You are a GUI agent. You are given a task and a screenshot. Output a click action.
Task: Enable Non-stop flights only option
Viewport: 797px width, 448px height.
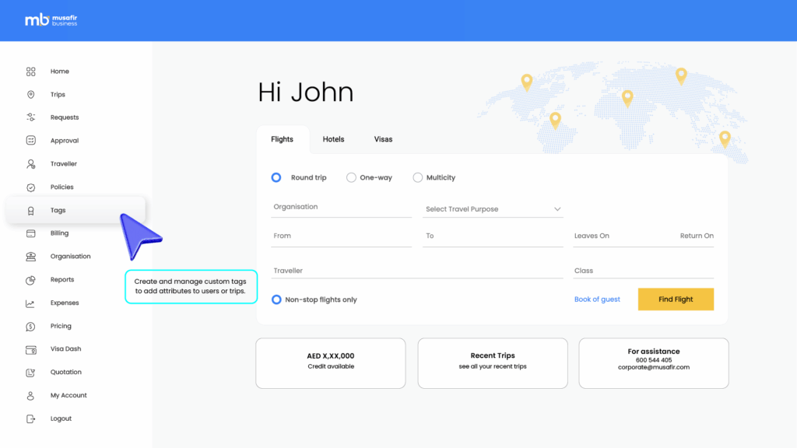coord(276,299)
